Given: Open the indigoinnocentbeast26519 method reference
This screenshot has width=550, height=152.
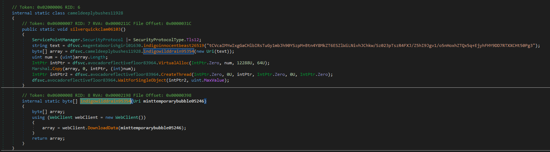Looking at the screenshot, I should pyautogui.click(x=174, y=45).
